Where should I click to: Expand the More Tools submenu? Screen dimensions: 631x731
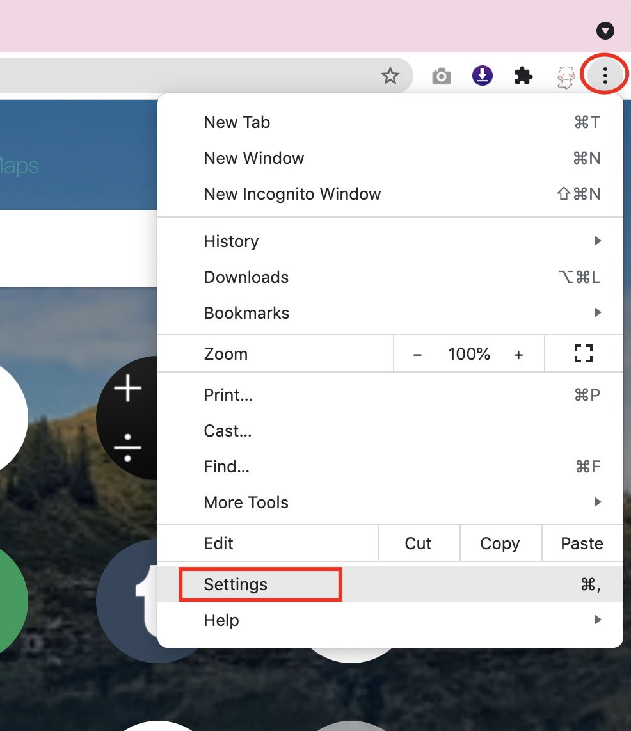pos(390,502)
